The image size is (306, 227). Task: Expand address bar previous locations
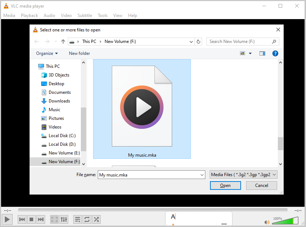tap(191, 42)
